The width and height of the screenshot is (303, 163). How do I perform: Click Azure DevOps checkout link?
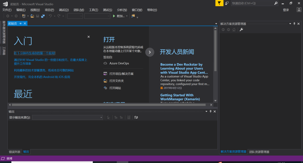point(119,63)
